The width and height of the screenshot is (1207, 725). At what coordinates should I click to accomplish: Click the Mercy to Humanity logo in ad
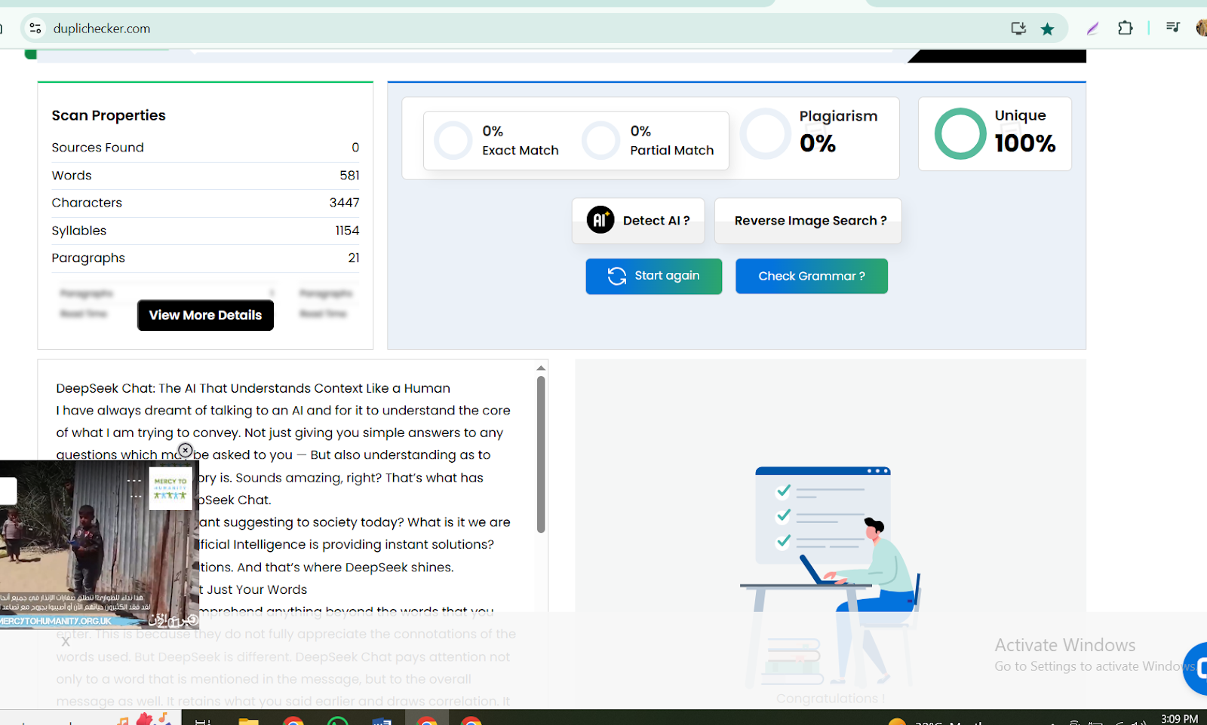click(170, 488)
